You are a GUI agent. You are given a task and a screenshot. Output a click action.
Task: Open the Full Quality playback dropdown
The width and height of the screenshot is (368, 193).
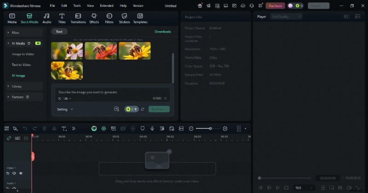(286, 17)
